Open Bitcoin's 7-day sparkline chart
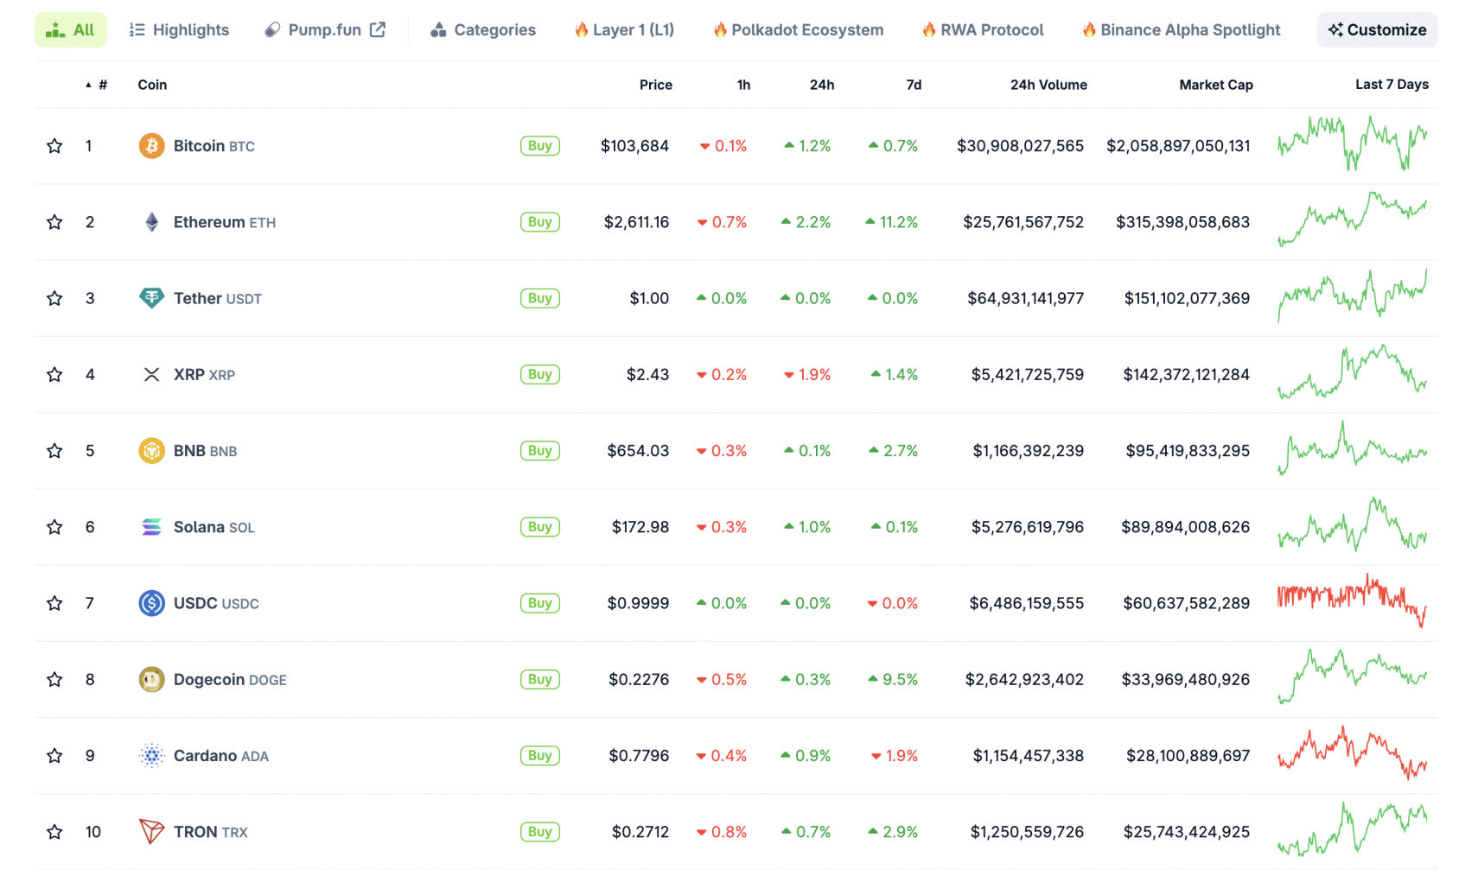This screenshot has width=1459, height=870. [x=1353, y=143]
